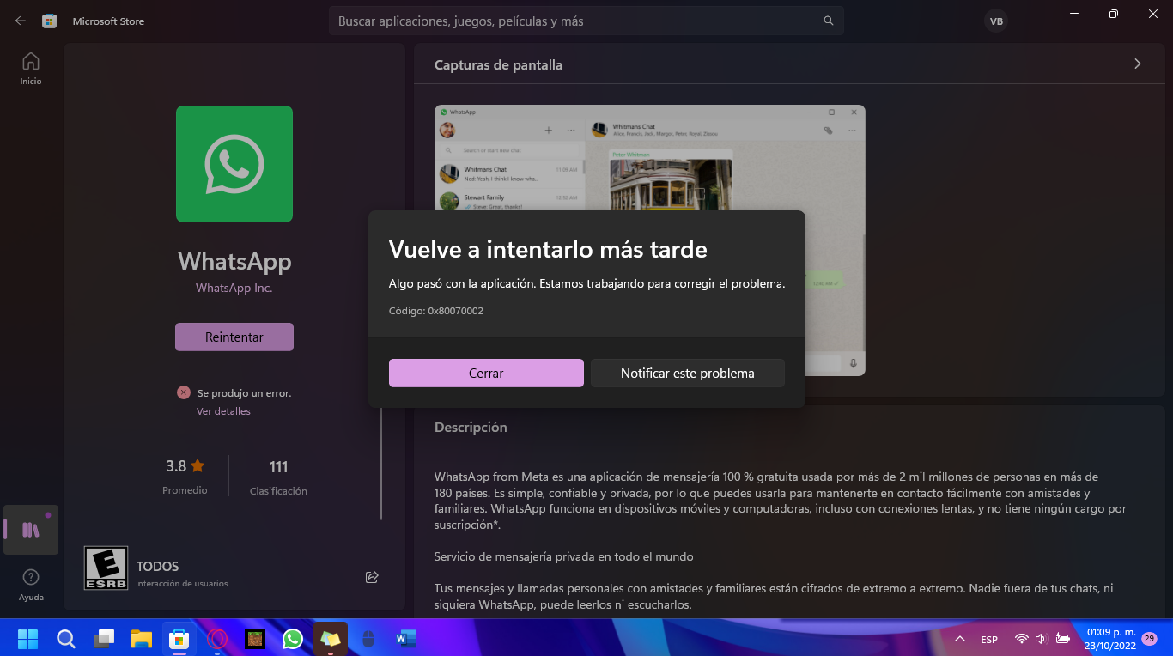Open the Windows Start menu
This screenshot has width=1173, height=656.
pyautogui.click(x=28, y=639)
